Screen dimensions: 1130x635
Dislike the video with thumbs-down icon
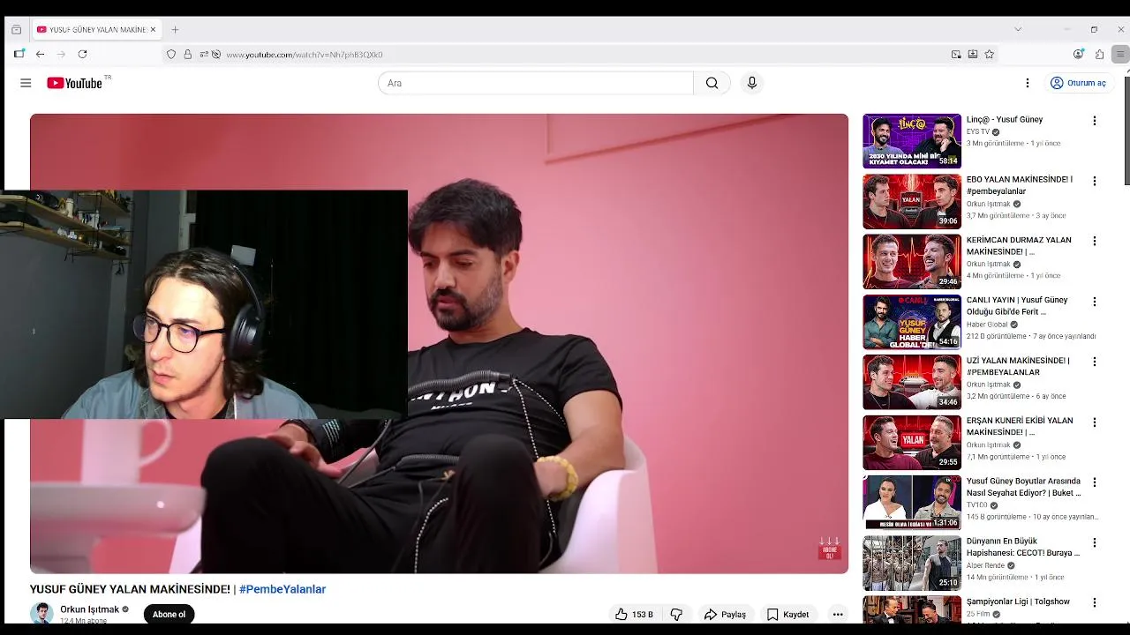(x=676, y=615)
